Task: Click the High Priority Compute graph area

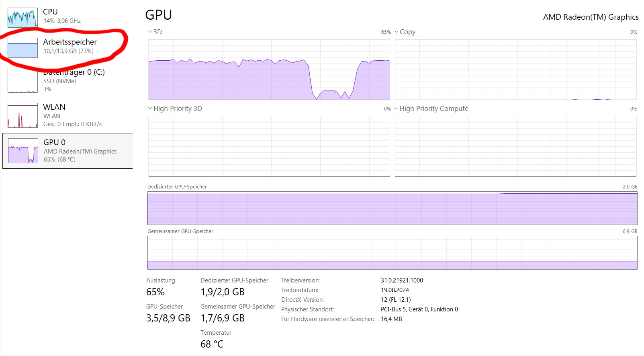Action: click(515, 146)
